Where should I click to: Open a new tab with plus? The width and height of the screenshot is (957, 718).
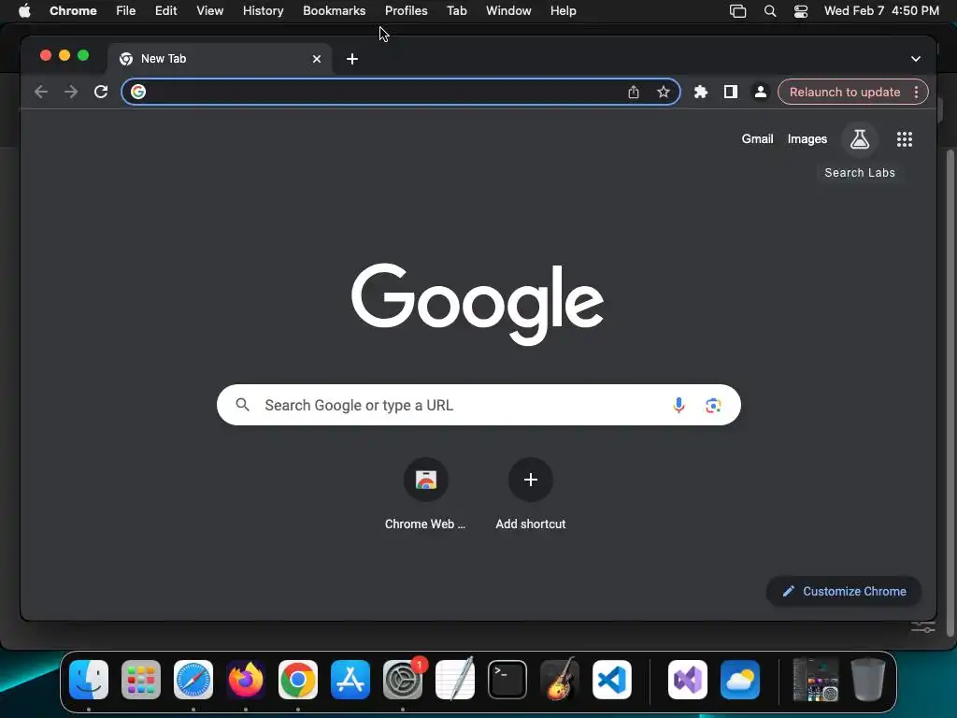352,59
